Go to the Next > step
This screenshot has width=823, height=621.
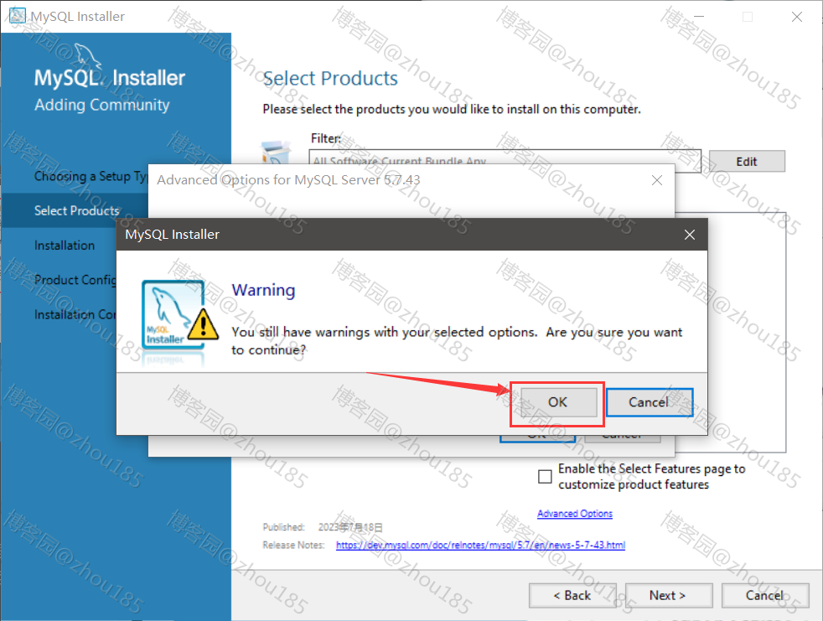[x=669, y=595]
